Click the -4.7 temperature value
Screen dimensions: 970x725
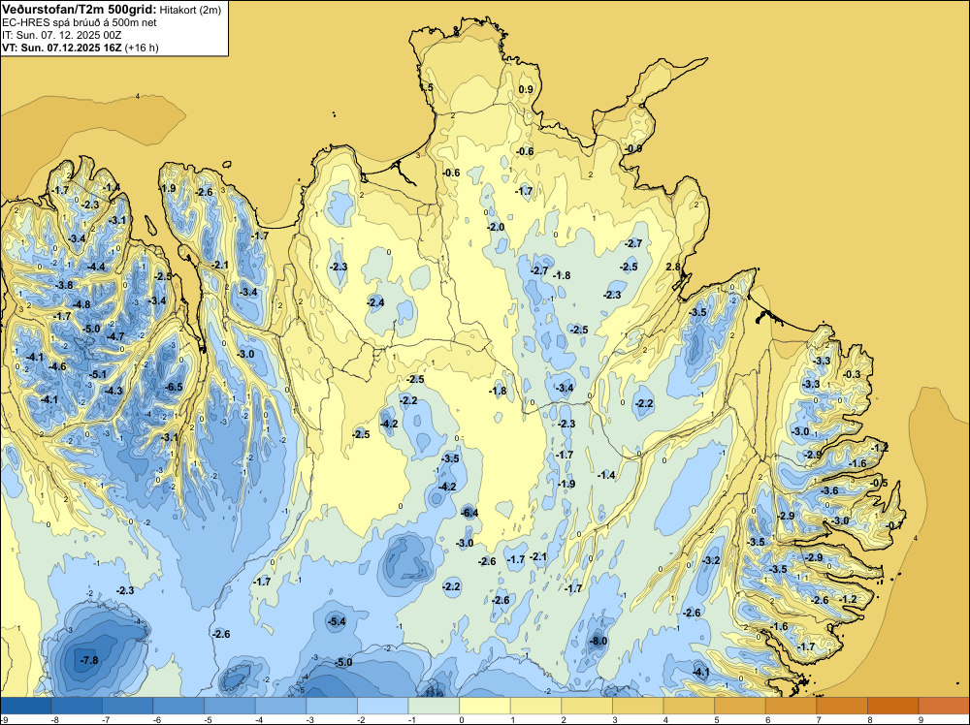pyautogui.click(x=115, y=337)
